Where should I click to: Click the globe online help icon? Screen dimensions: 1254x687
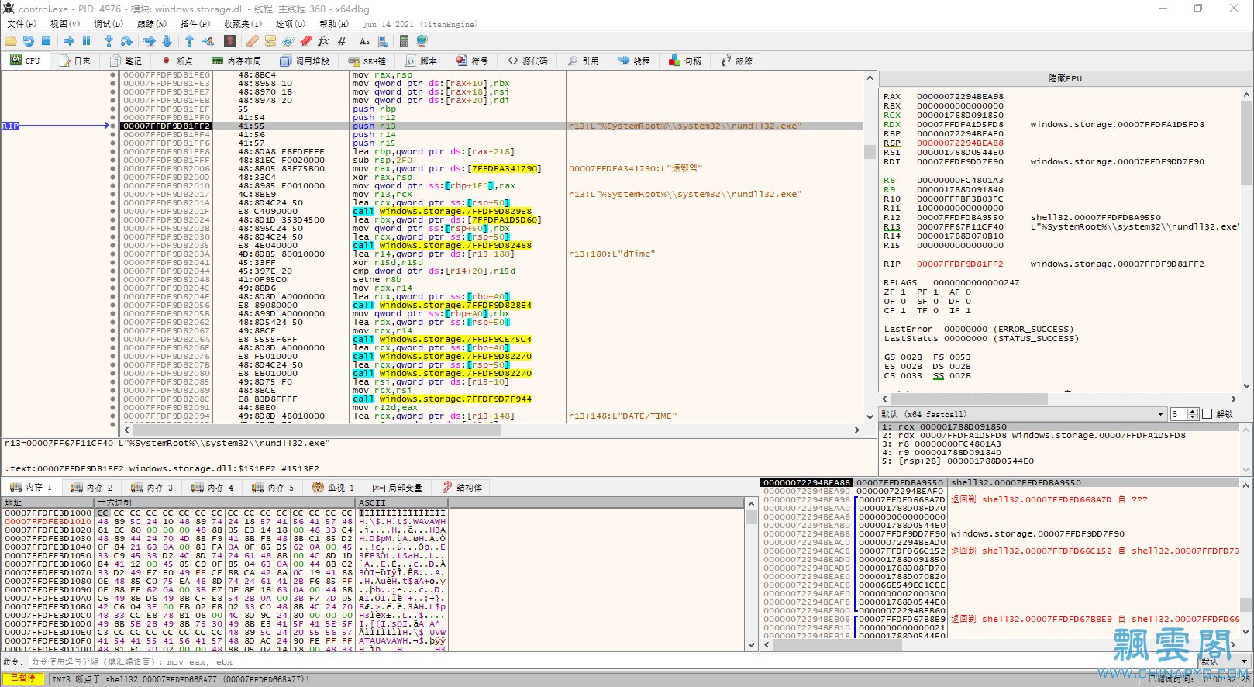click(422, 41)
